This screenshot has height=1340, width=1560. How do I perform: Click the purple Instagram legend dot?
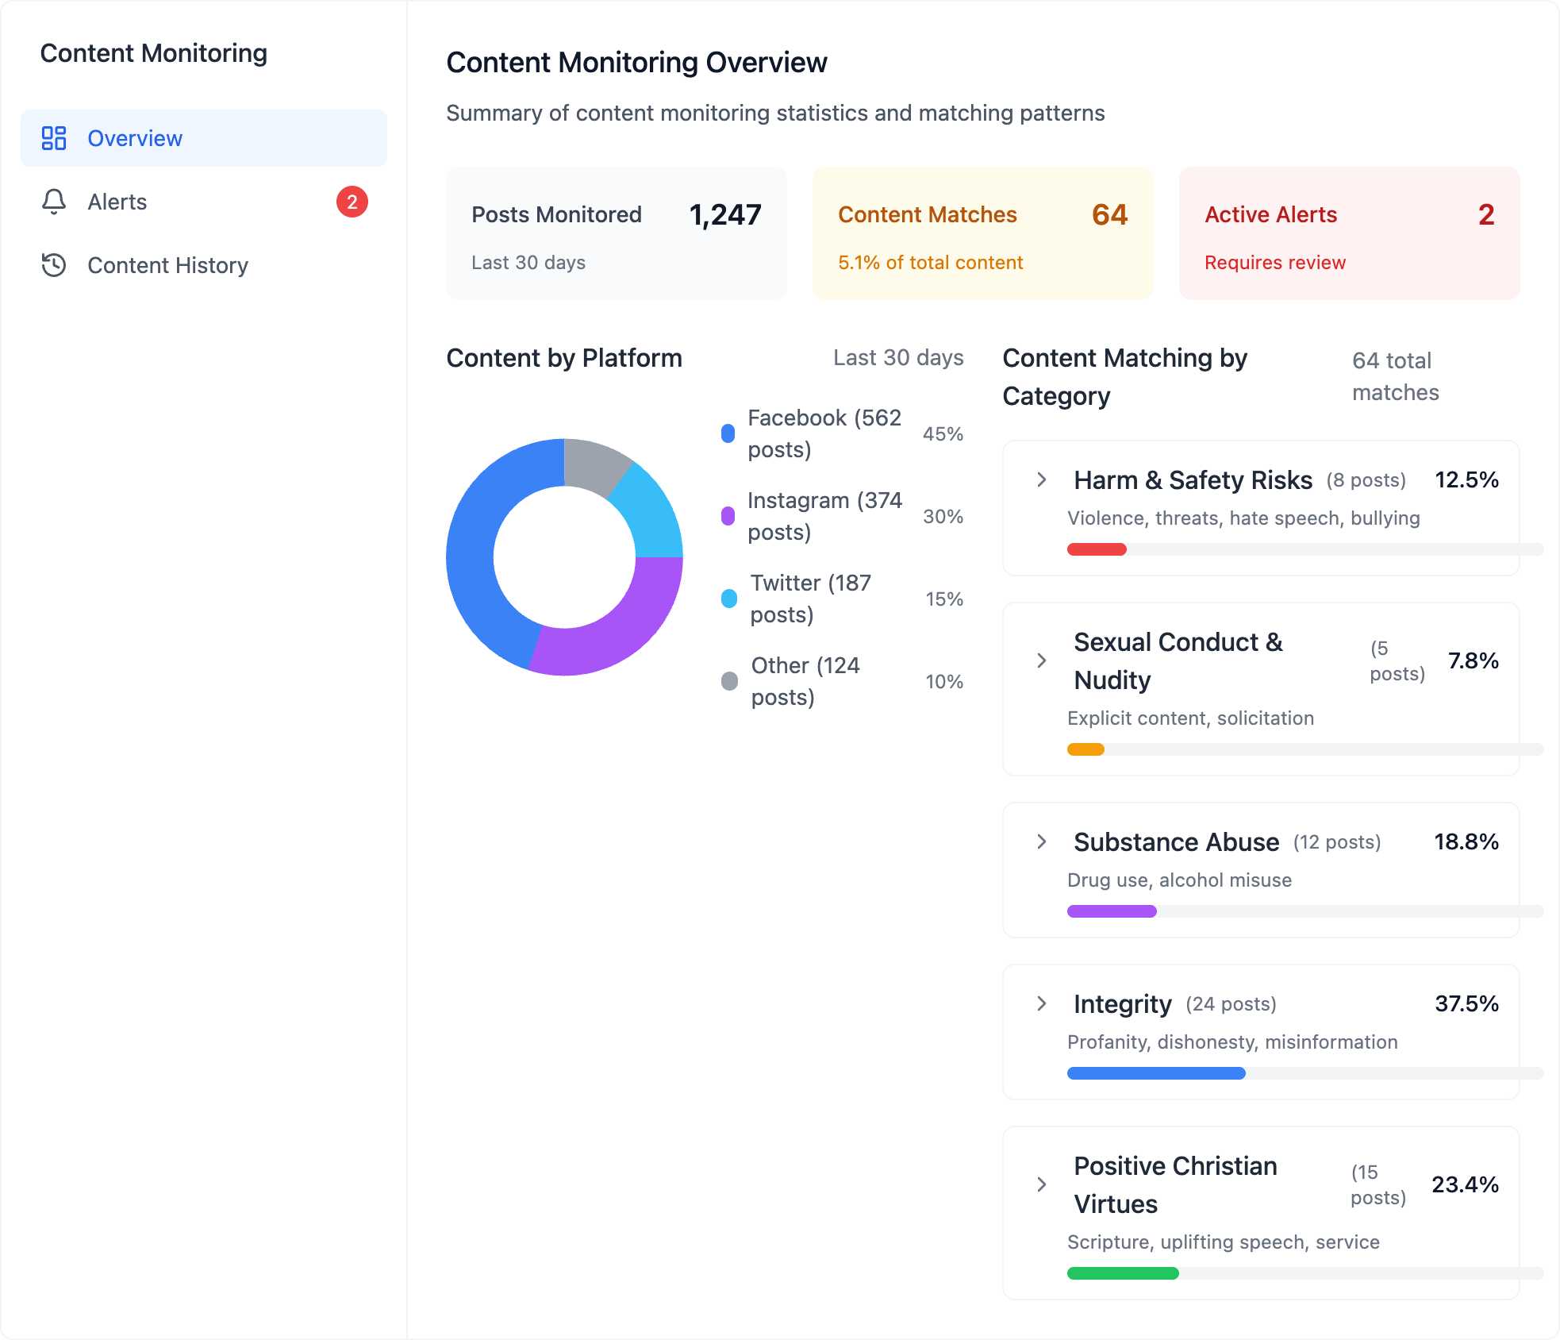point(728,516)
